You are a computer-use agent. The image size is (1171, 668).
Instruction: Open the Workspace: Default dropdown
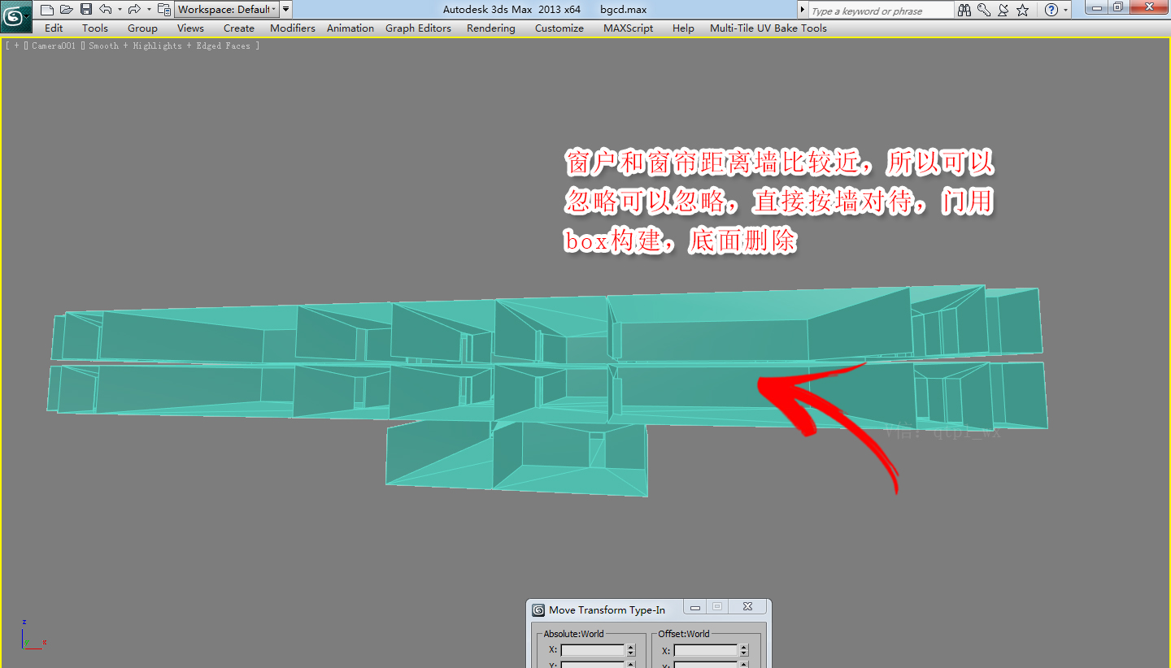[226, 10]
